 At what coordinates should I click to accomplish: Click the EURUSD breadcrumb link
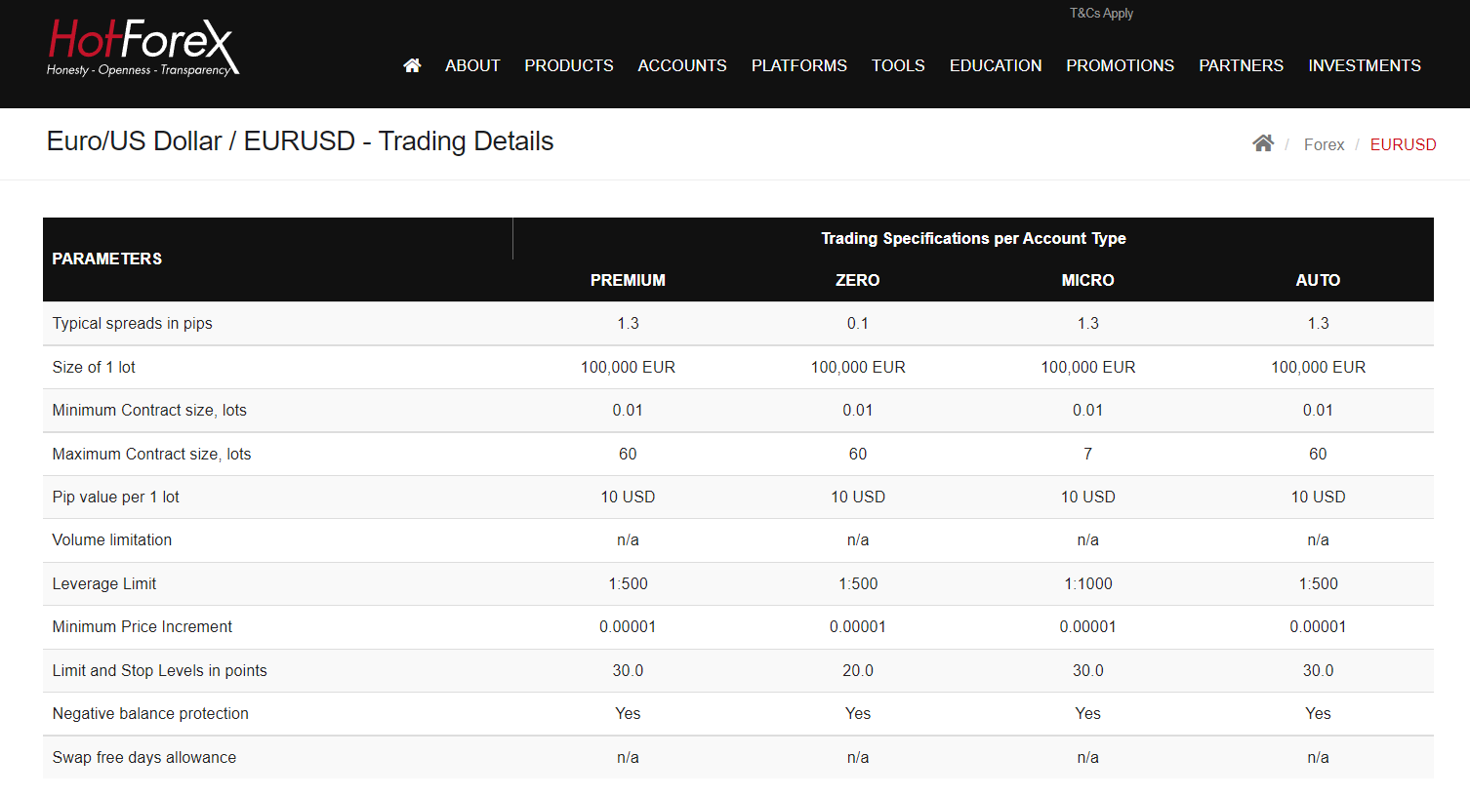coord(1403,144)
